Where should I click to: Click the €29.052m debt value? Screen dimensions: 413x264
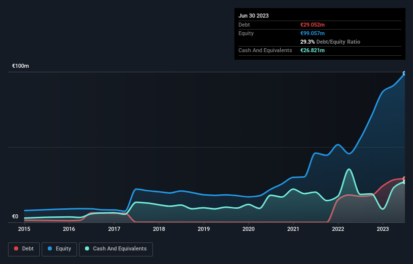(312, 25)
